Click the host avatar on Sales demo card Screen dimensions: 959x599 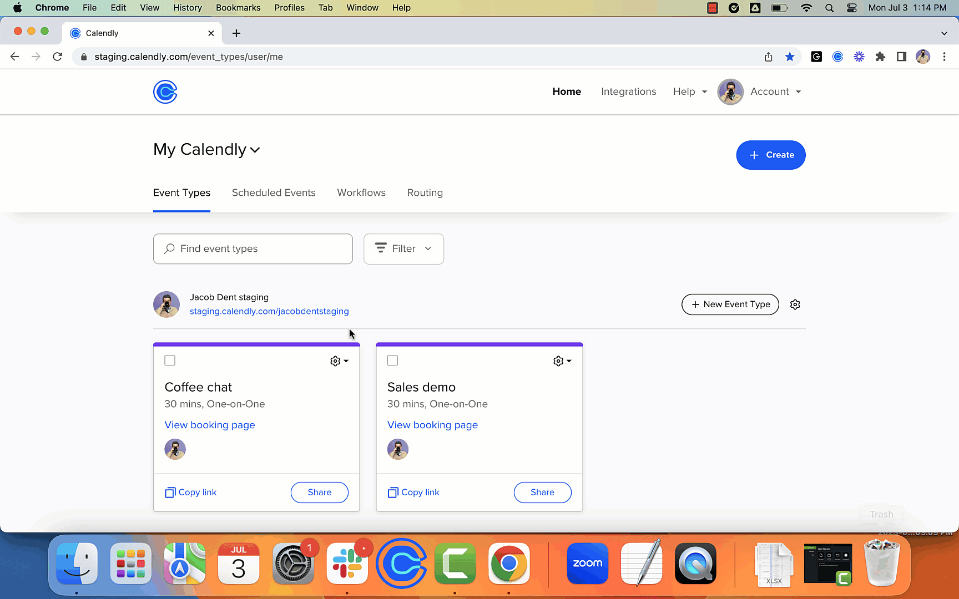tap(398, 449)
